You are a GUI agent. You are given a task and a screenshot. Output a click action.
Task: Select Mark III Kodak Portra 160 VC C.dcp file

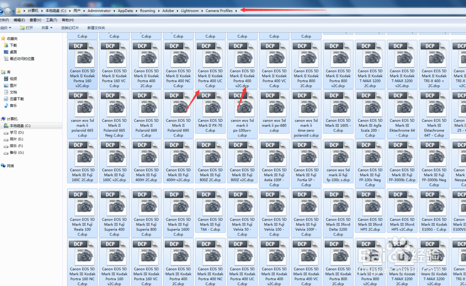pos(146,262)
